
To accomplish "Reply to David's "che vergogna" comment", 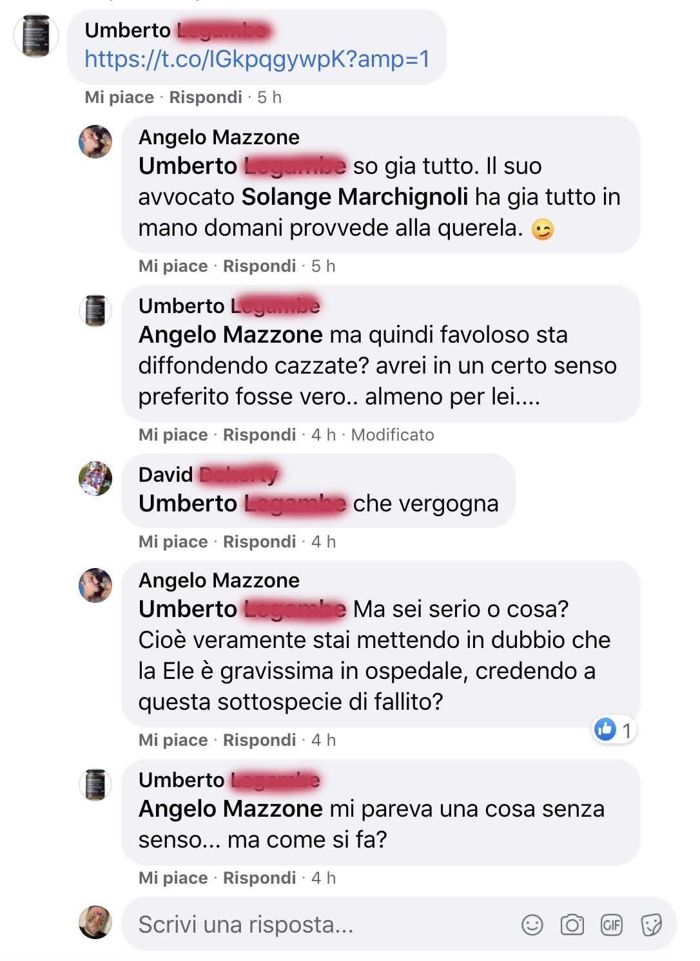I will click(259, 542).
